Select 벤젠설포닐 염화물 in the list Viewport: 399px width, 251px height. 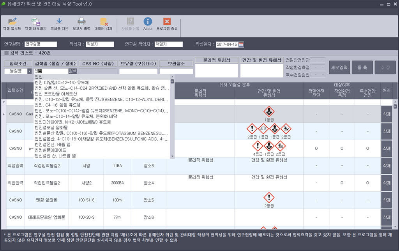(102, 127)
